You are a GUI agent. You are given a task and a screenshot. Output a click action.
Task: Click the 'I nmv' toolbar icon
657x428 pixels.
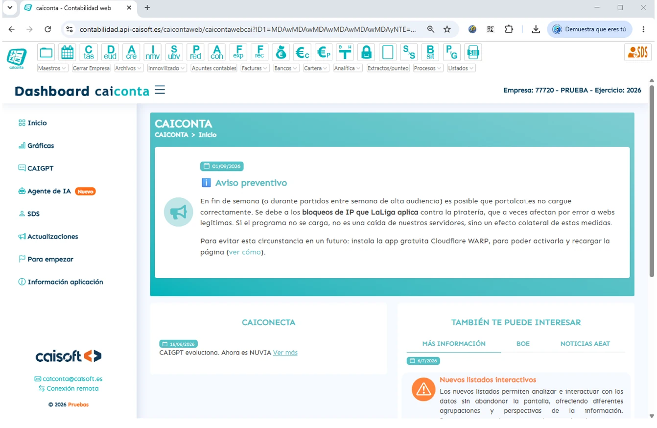click(153, 52)
